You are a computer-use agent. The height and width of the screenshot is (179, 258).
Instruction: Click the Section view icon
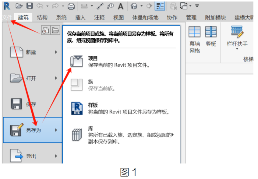149,6
